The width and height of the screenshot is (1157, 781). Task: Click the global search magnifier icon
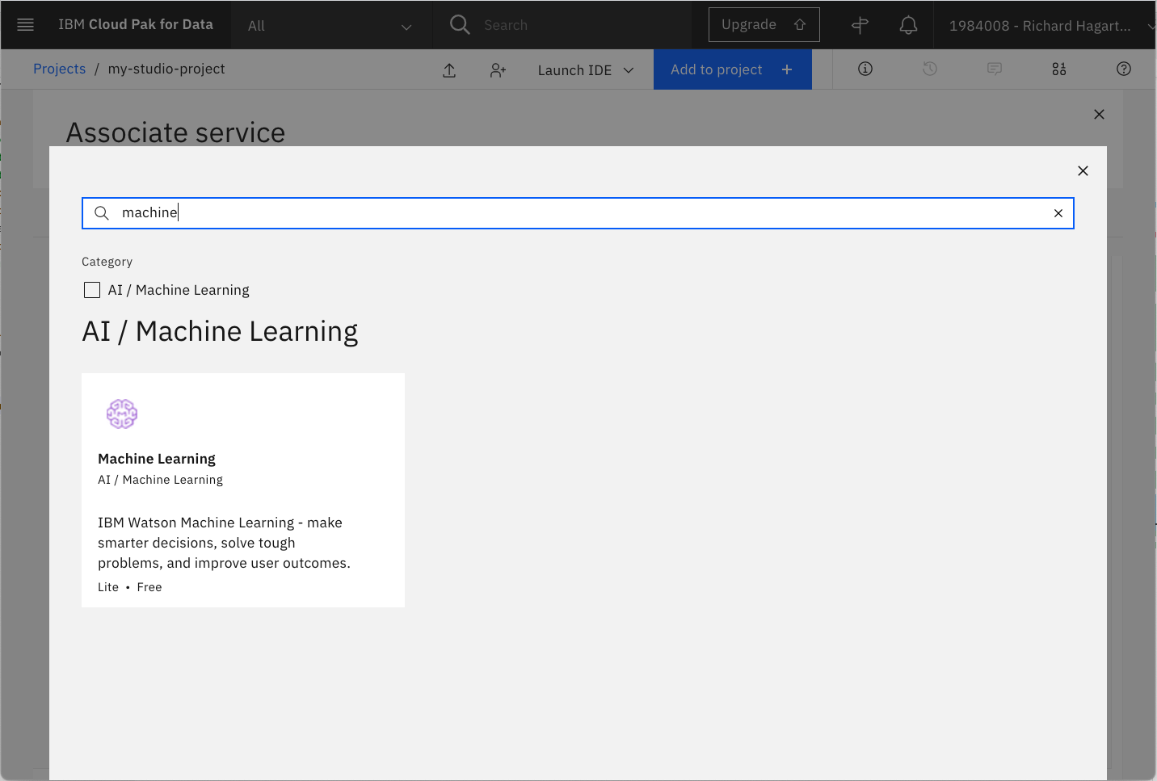(460, 25)
